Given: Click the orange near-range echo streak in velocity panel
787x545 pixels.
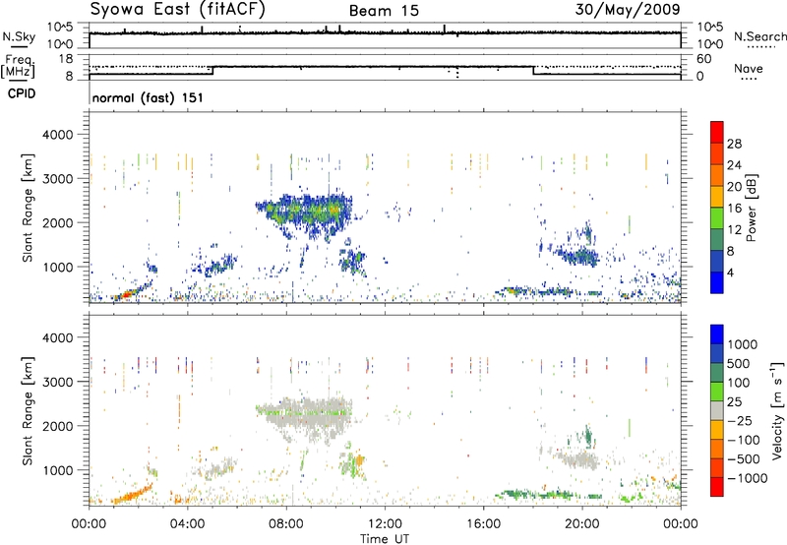Looking at the screenshot, I should (132, 494).
